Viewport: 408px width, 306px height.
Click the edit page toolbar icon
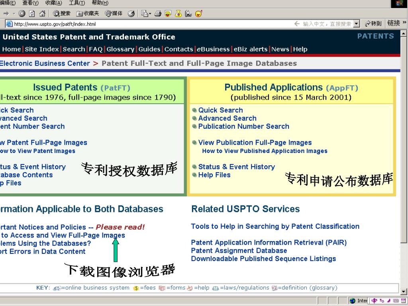188,14
